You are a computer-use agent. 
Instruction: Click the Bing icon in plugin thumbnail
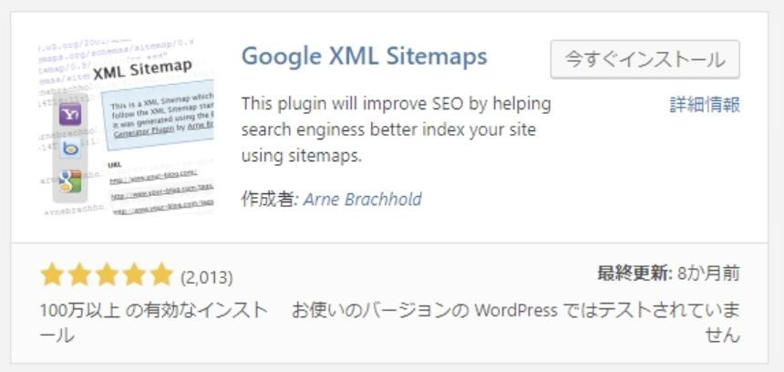[x=70, y=149]
